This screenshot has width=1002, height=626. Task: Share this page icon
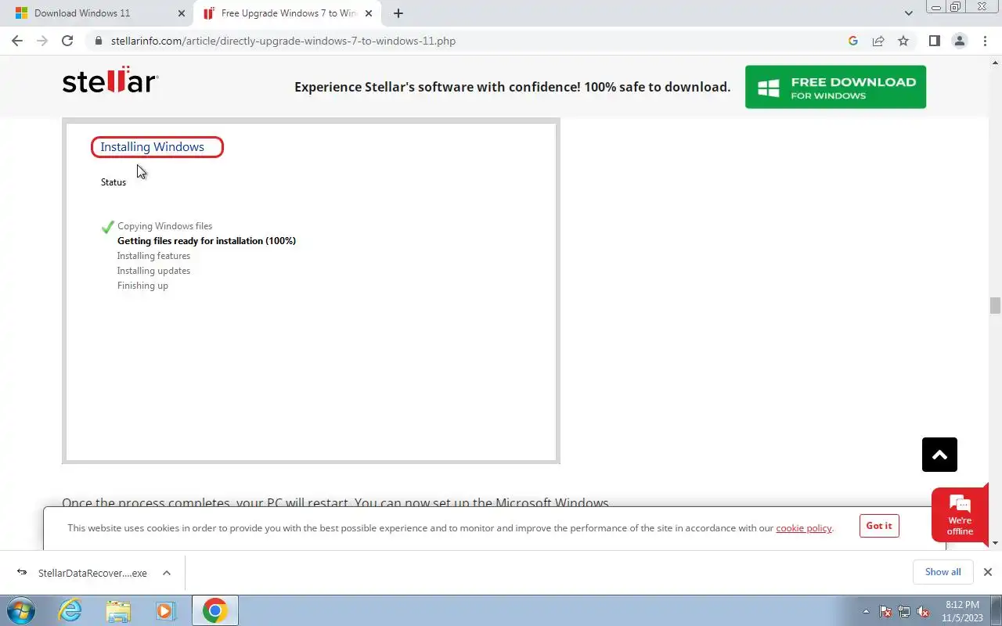pos(878,41)
